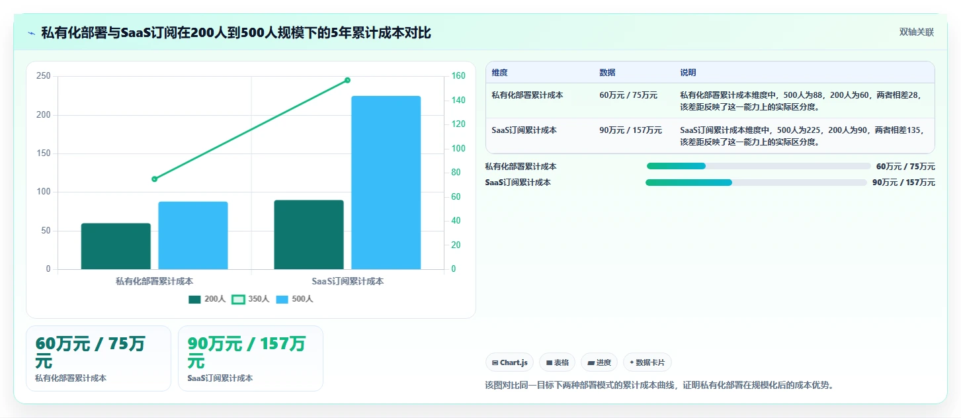Click the 350人 line point above 私有化部署
Screen dimensions: 961x418
pyautogui.click(x=155, y=179)
